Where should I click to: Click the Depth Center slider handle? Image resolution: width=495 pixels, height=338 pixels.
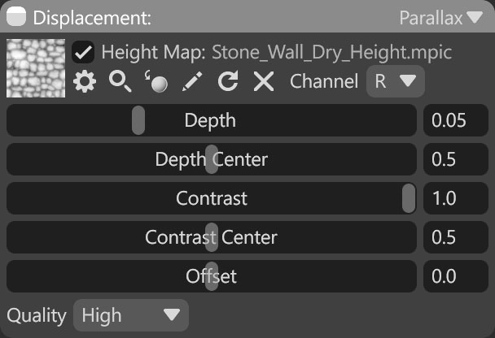click(x=212, y=159)
